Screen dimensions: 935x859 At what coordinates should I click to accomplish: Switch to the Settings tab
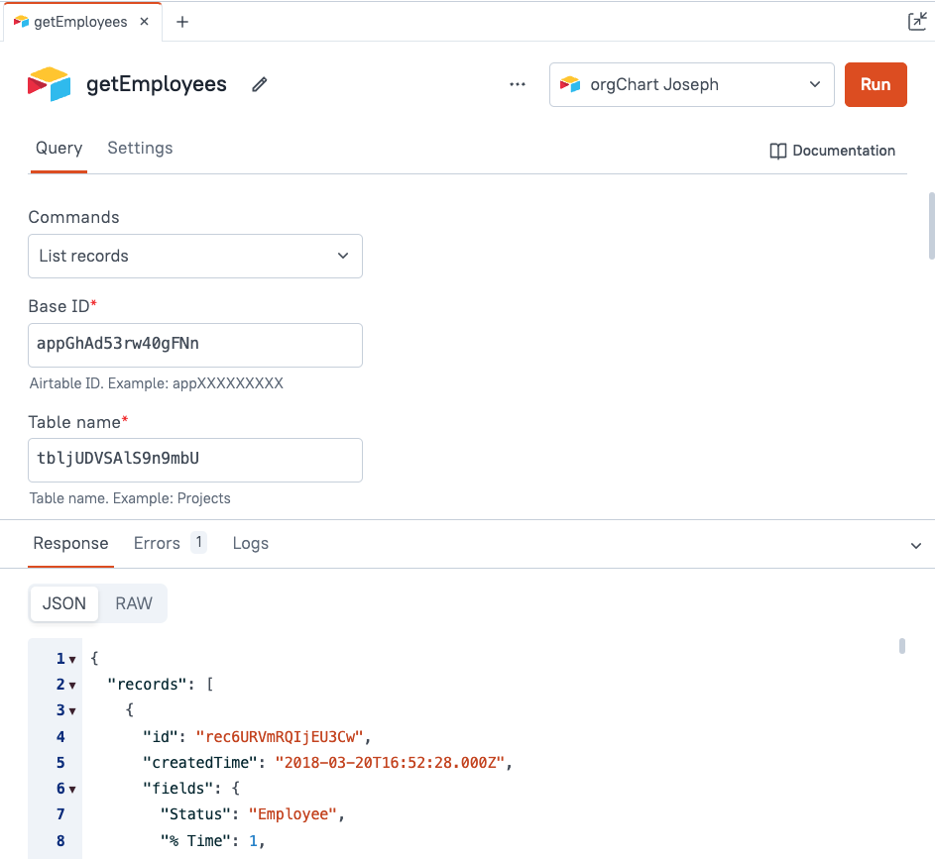139,148
